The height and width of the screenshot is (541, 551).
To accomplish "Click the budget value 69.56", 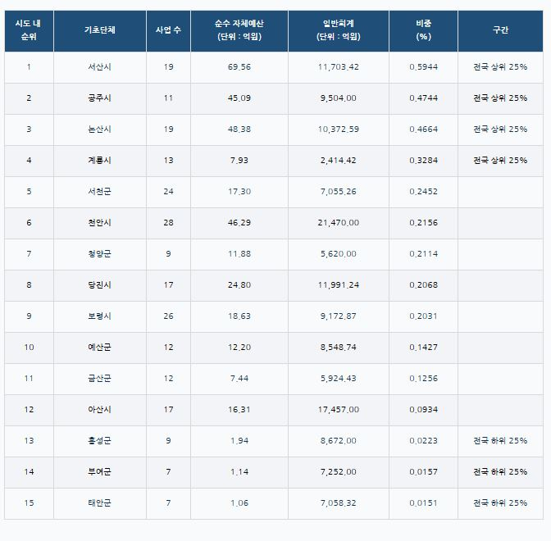I will coord(239,67).
